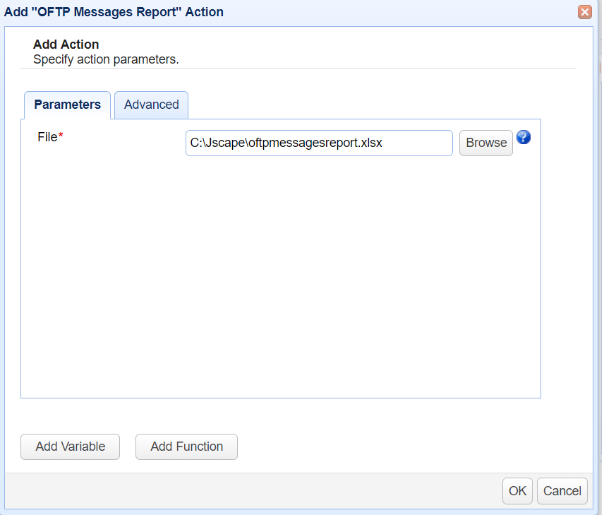The width and height of the screenshot is (604, 520).
Task: Switch to the Advanced tab
Action: tap(150, 105)
